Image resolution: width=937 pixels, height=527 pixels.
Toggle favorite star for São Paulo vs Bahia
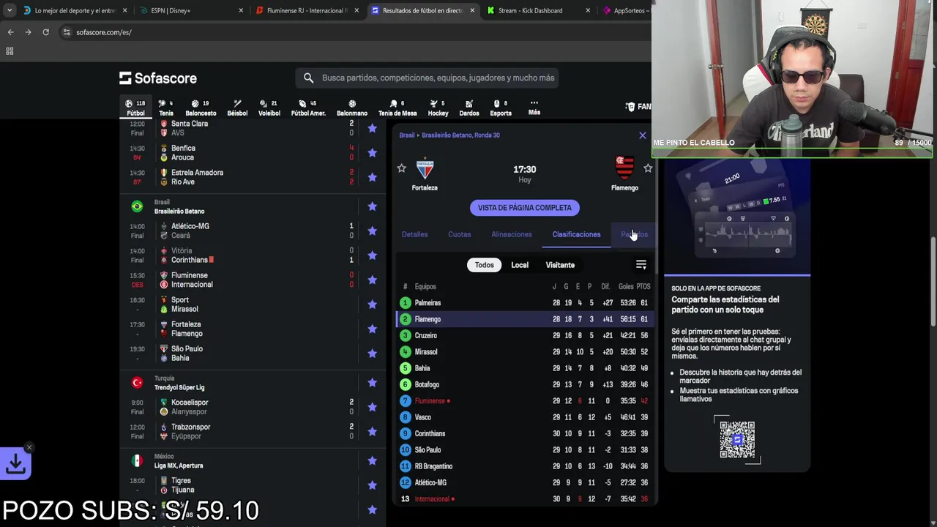(372, 354)
